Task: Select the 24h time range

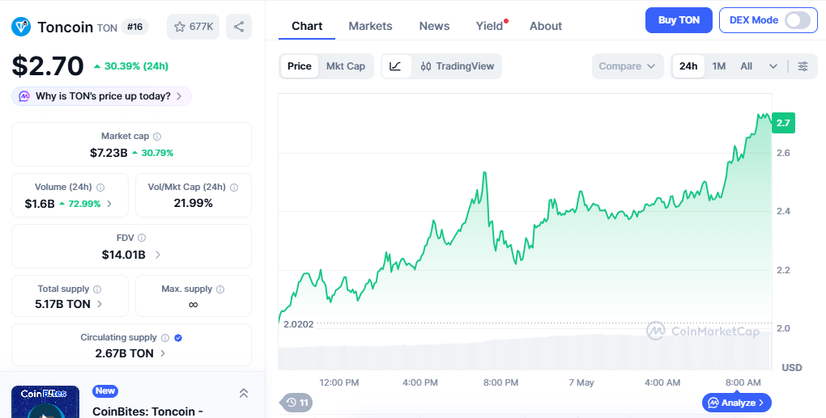Action: [x=688, y=66]
